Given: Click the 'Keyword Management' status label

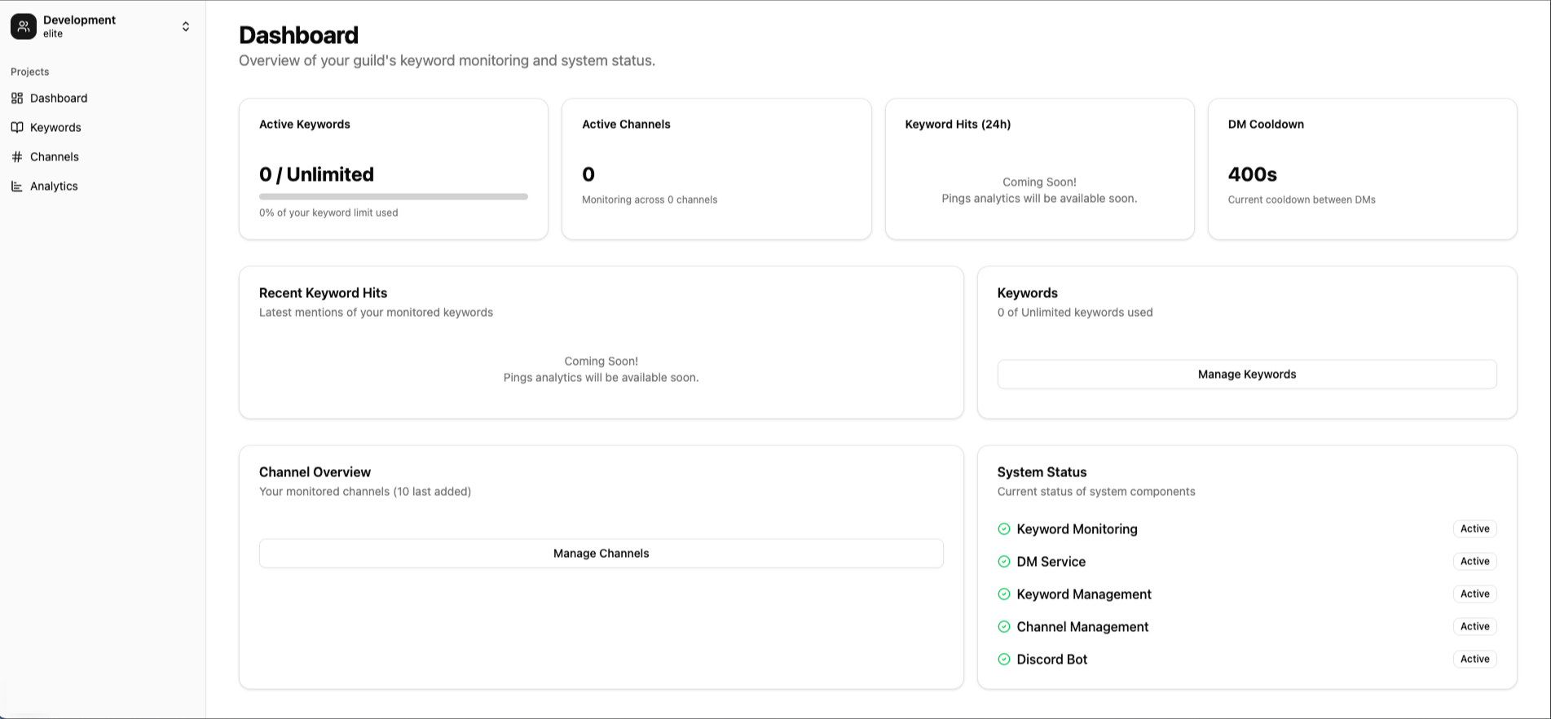Looking at the screenshot, I should [x=1084, y=594].
